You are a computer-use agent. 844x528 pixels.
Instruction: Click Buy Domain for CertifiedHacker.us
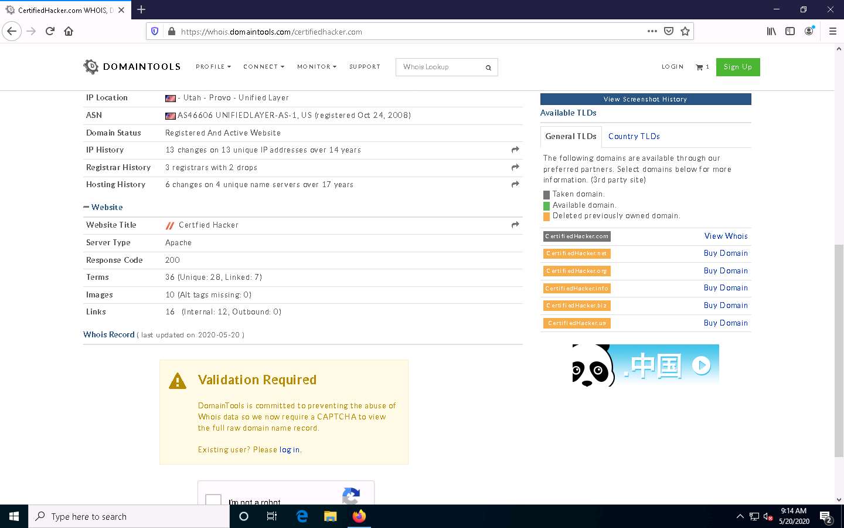pyautogui.click(x=726, y=323)
